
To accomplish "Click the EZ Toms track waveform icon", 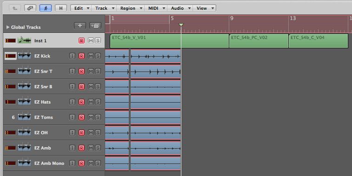I will pos(24,117).
